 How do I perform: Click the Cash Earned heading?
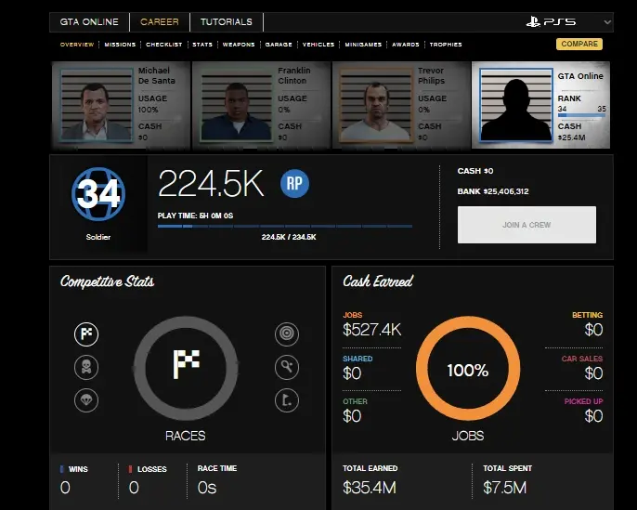coord(378,281)
